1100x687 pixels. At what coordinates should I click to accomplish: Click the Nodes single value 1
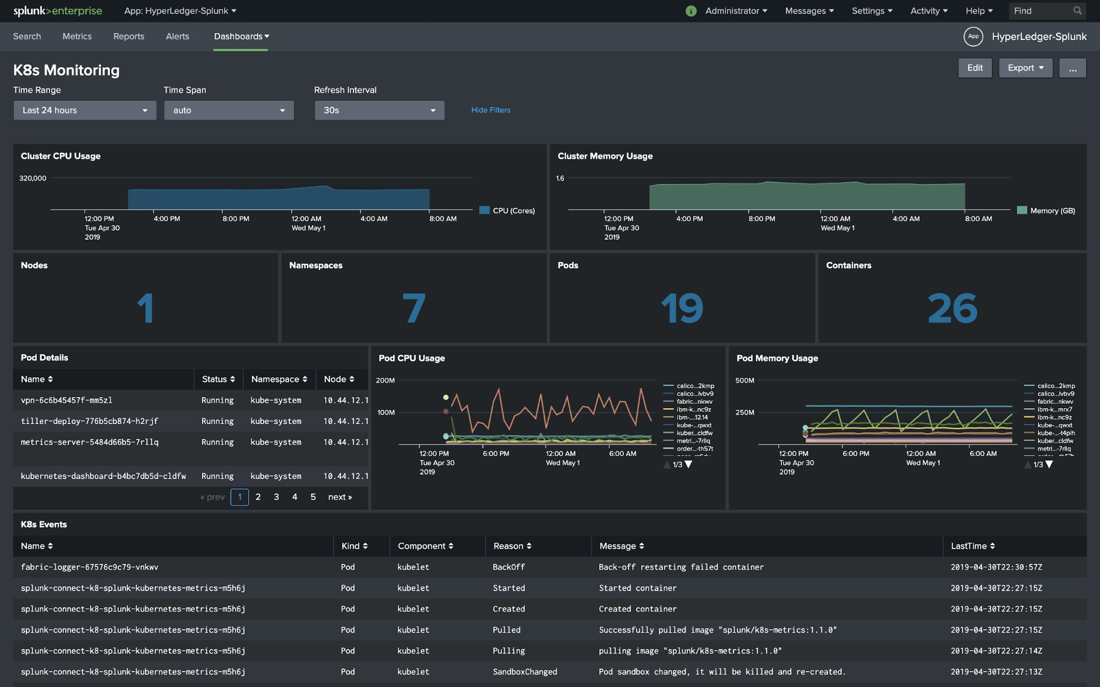(145, 308)
